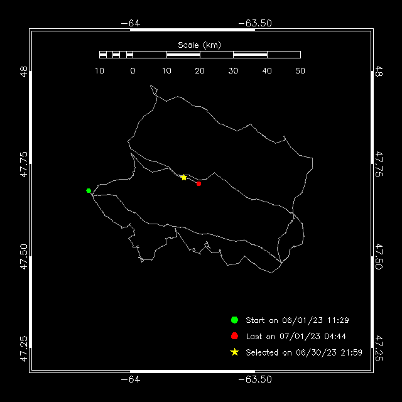Click the right axis latitude label 47.50
Image resolution: width=402 pixels, height=402 pixels.
[x=379, y=257]
